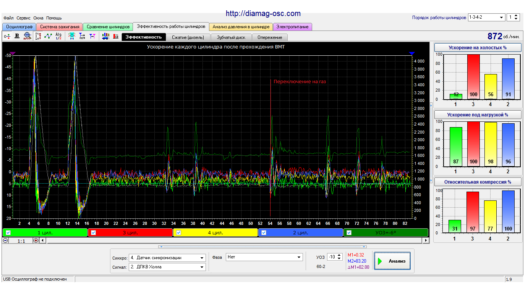Switch to the Система зажигания tab
This screenshot has width=528, height=284.
(x=60, y=27)
